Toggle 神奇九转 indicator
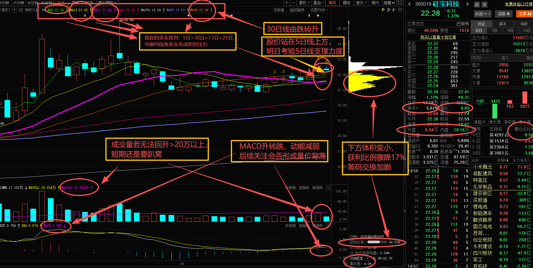Image resolution: width=533 pixels, height=268 pixels. coord(32,10)
